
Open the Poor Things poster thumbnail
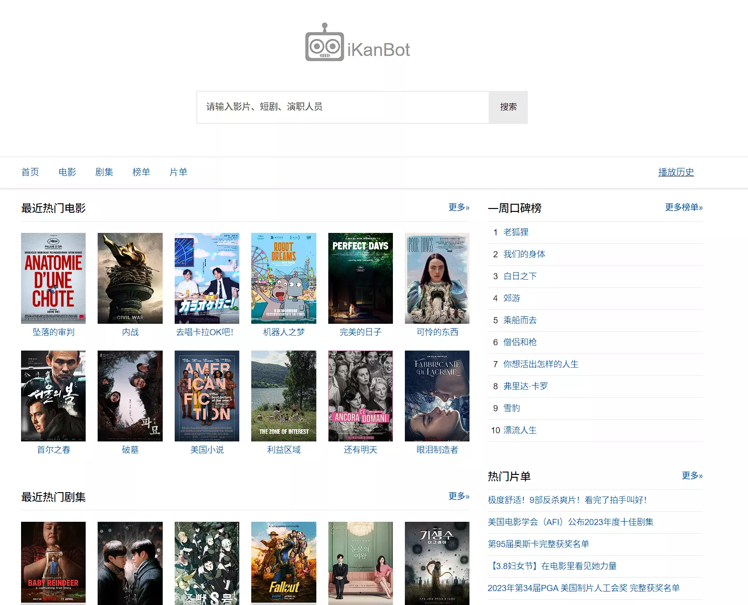point(437,278)
